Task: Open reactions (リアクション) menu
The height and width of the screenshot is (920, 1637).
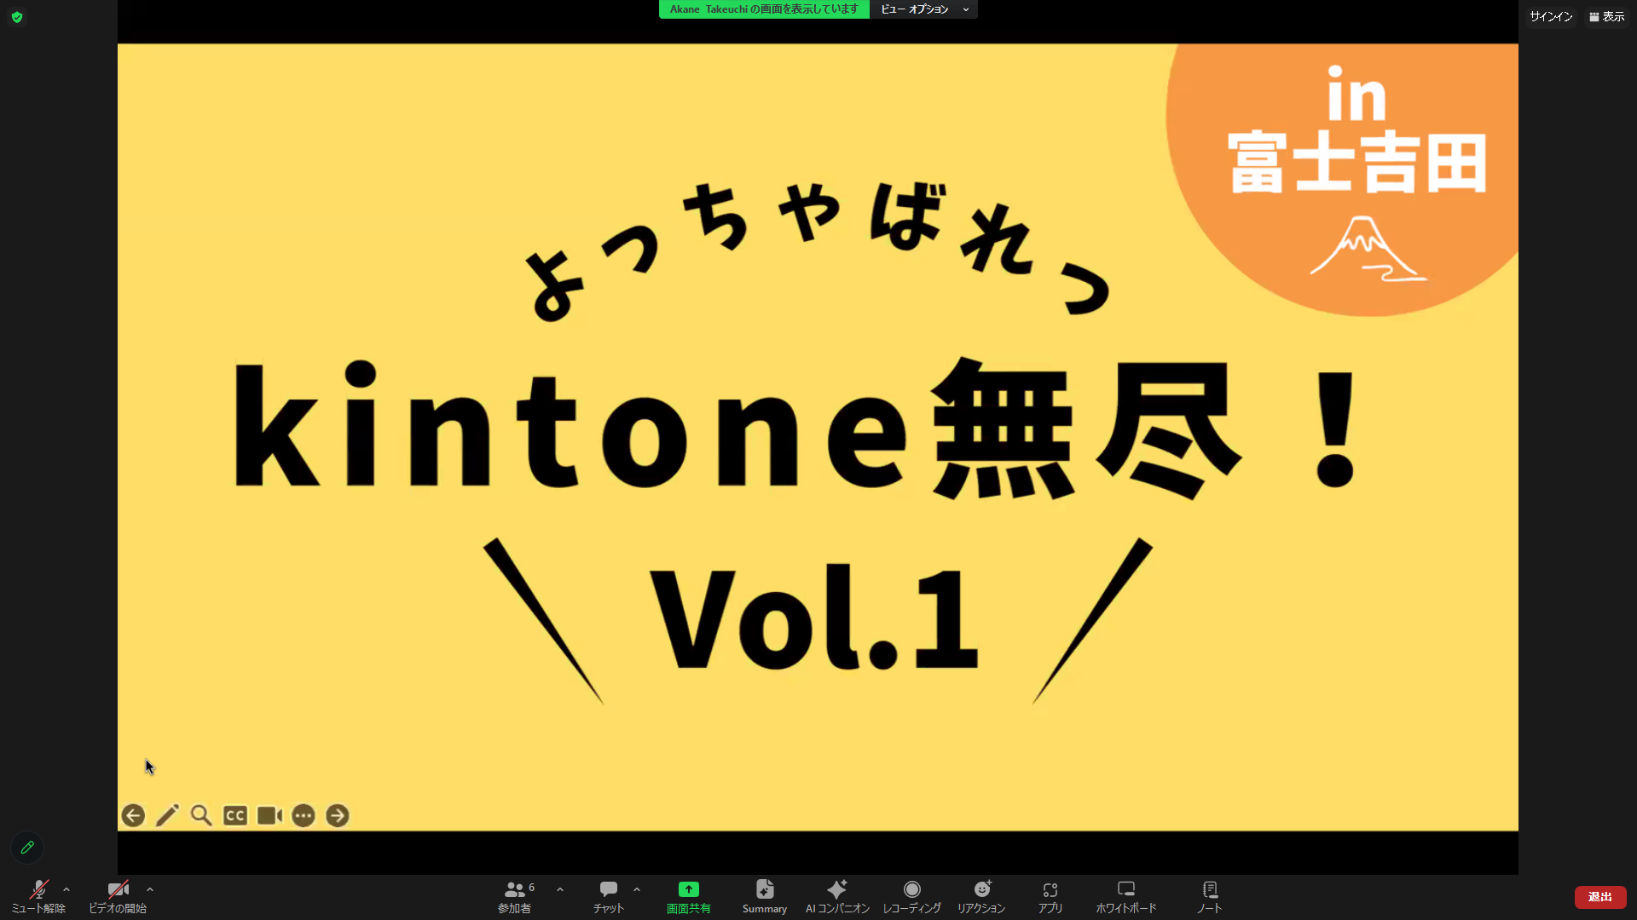Action: click(x=981, y=897)
